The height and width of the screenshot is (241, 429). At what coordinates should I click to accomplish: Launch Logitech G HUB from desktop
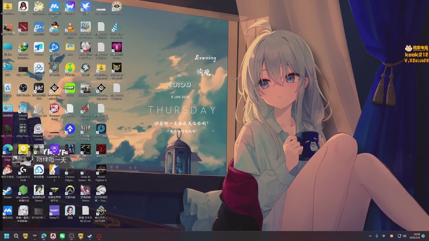click(x=23, y=170)
